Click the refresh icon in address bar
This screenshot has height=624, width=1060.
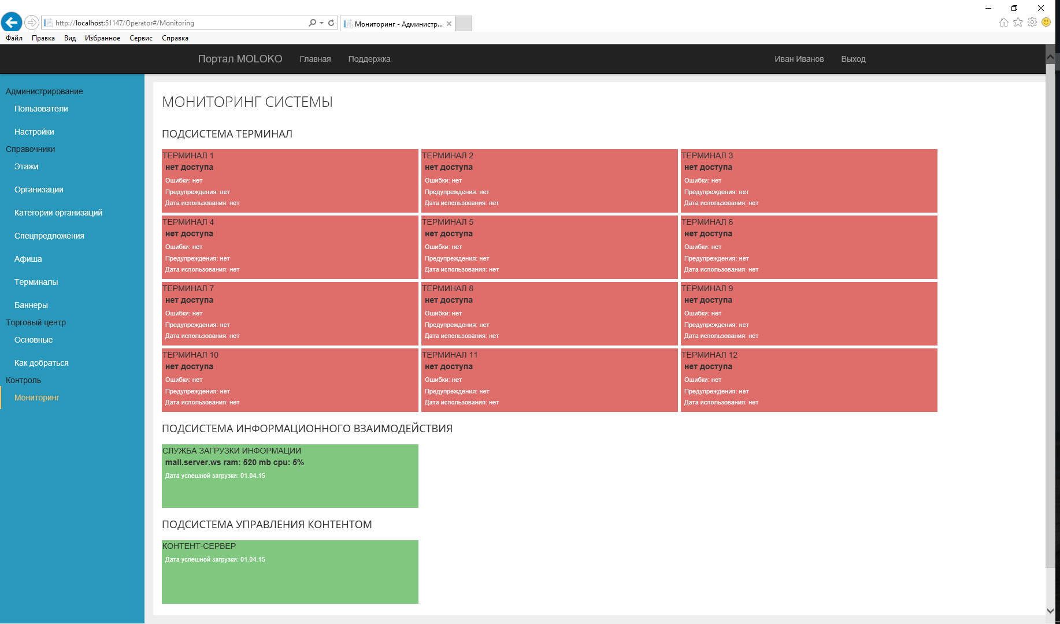pyautogui.click(x=331, y=23)
